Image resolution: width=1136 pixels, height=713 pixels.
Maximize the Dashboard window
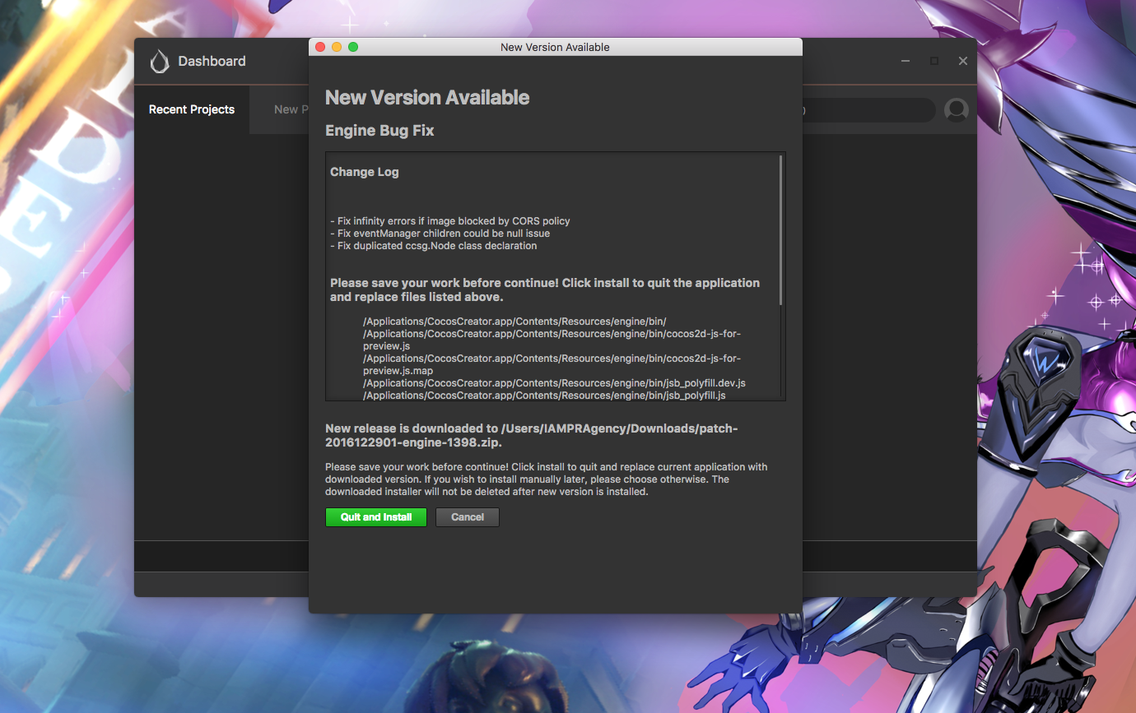934,62
